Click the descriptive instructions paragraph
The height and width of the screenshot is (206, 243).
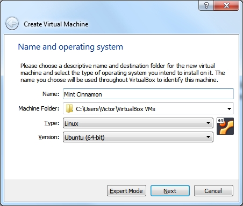point(123,73)
